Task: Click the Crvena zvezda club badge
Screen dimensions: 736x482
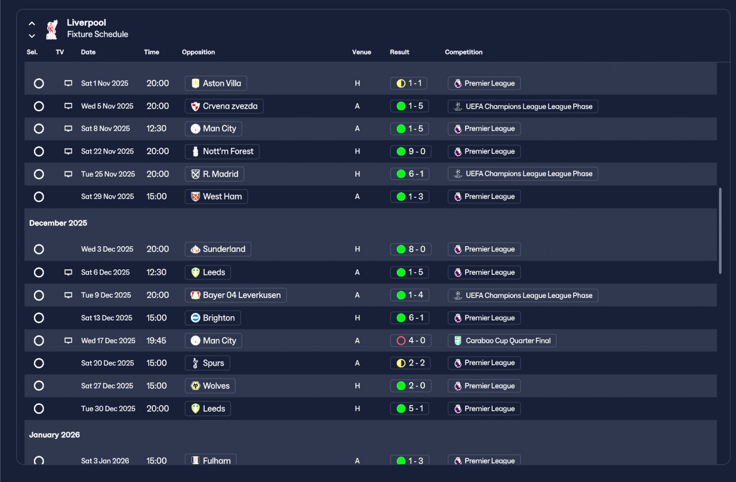Action: pyautogui.click(x=195, y=106)
